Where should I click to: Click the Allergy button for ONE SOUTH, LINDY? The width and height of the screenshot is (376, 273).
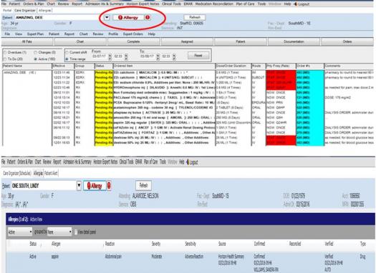coord(95,186)
